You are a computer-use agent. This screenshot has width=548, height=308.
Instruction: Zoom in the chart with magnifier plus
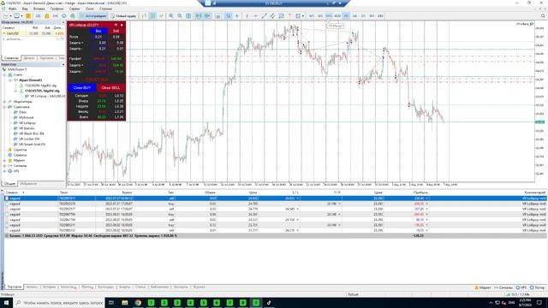pos(171,15)
